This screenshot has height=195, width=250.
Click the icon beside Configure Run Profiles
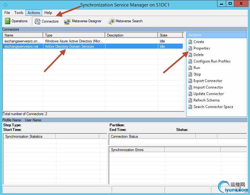190,61
